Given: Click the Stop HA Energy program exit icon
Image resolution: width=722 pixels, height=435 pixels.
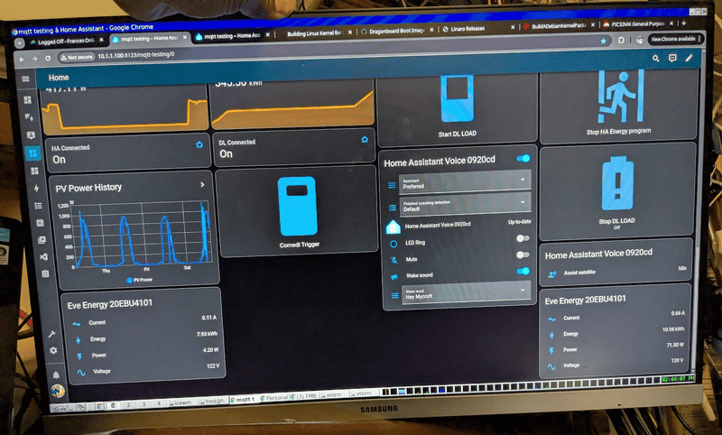Looking at the screenshot, I should coord(620,97).
